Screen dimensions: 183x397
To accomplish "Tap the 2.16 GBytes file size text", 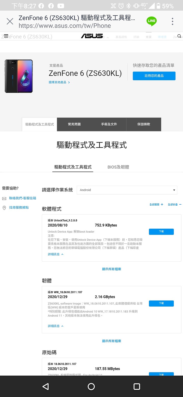I will (x=105, y=297).
